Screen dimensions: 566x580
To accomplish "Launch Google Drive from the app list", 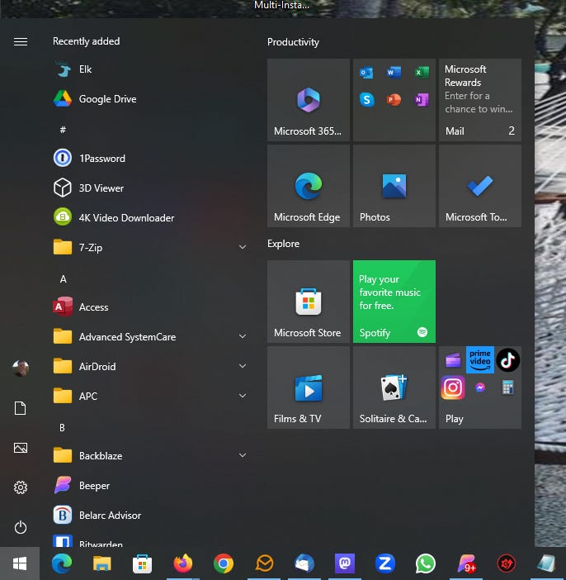I will coord(149,99).
